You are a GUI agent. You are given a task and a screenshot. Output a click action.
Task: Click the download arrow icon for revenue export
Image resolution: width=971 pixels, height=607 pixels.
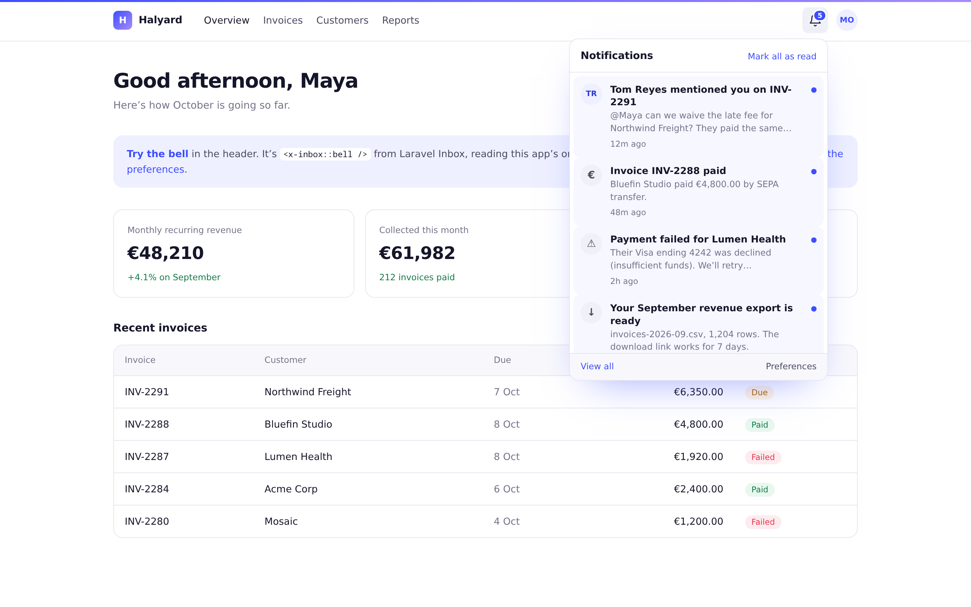coord(591,312)
